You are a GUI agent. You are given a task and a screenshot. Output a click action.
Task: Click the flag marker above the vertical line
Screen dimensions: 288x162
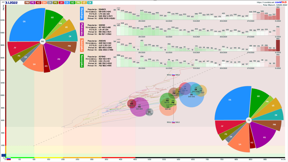point(174,75)
